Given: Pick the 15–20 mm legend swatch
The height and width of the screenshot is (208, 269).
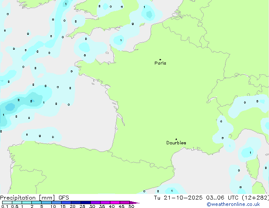Looking at the screenshot, I should (66, 202).
